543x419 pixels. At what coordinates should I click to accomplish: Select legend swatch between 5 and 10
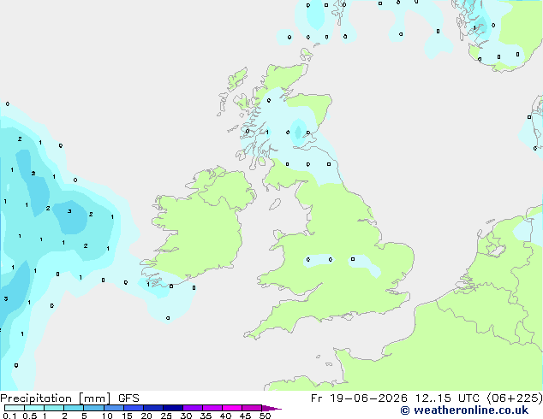pyautogui.click(x=93, y=408)
